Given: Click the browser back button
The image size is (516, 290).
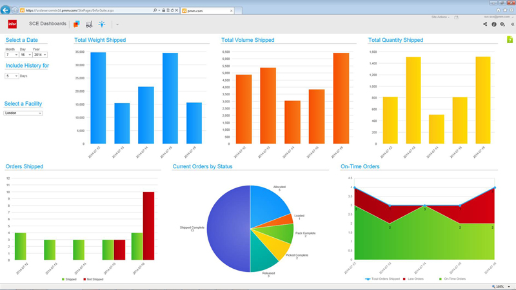Looking at the screenshot, I should [5, 10].
